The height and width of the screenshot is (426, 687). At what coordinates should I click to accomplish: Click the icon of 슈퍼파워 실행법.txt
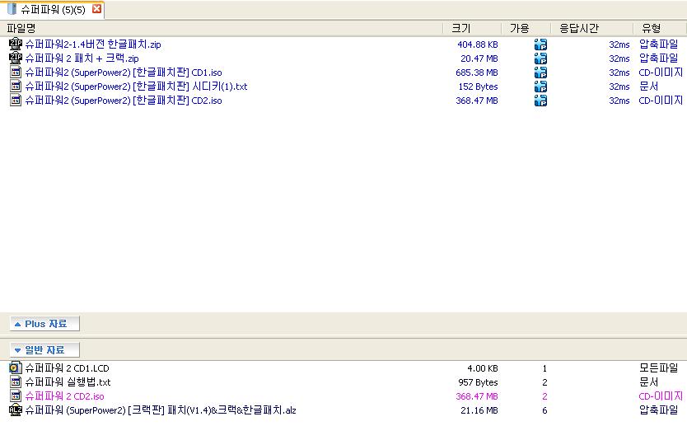16,382
